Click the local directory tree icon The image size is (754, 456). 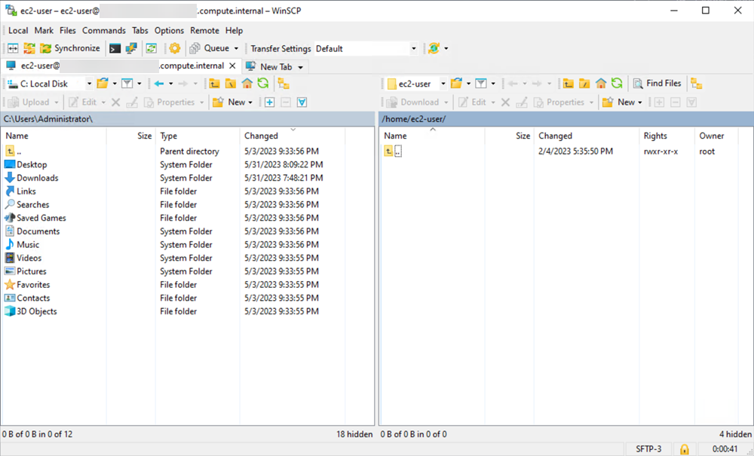(x=284, y=84)
